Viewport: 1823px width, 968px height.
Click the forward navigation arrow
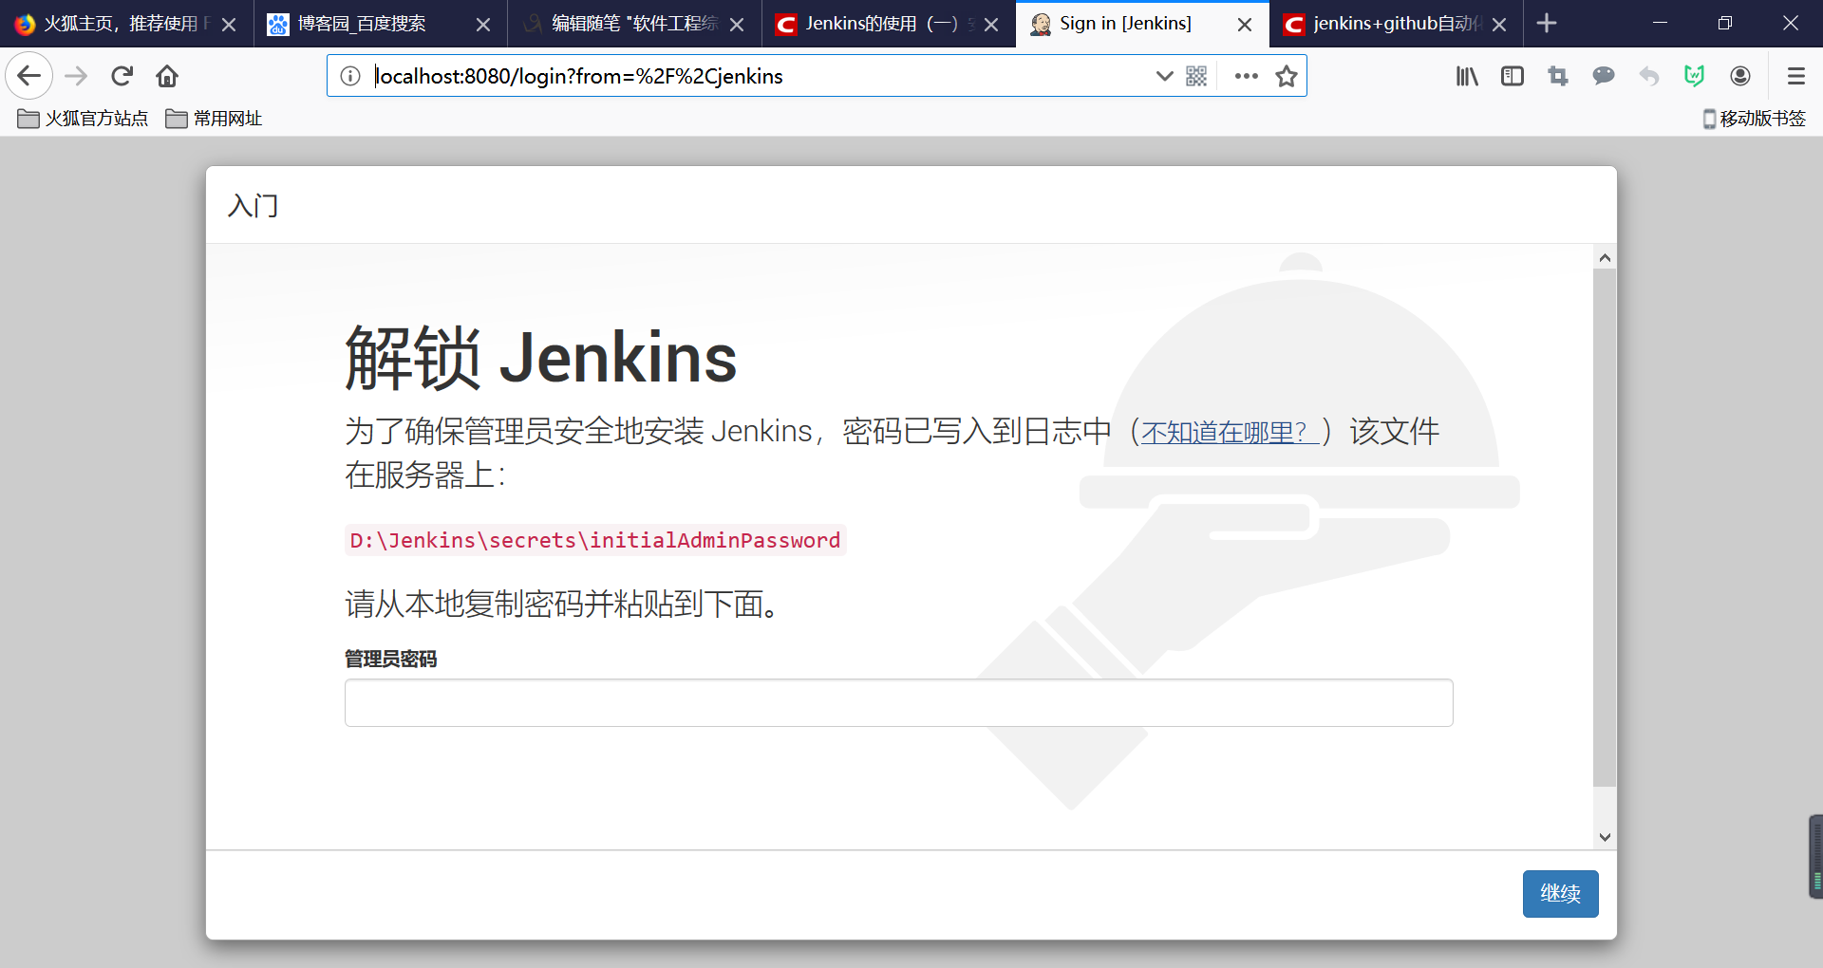[x=76, y=76]
